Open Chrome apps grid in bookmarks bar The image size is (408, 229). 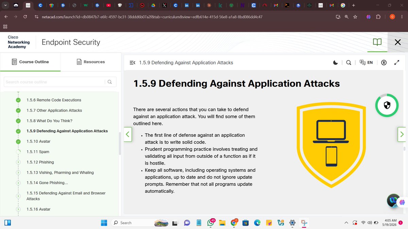pos(5,27)
